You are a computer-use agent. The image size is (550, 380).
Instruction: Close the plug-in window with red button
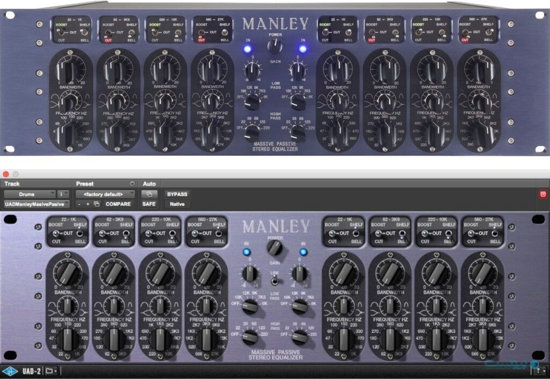[5, 174]
